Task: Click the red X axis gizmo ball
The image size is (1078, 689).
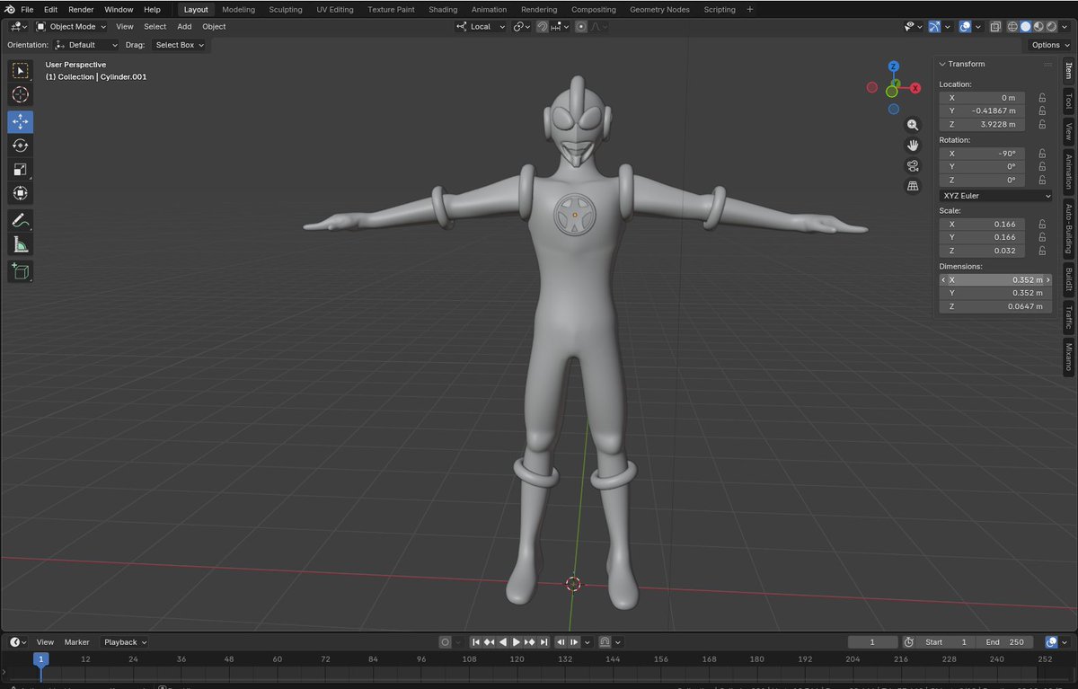Action: pos(915,88)
